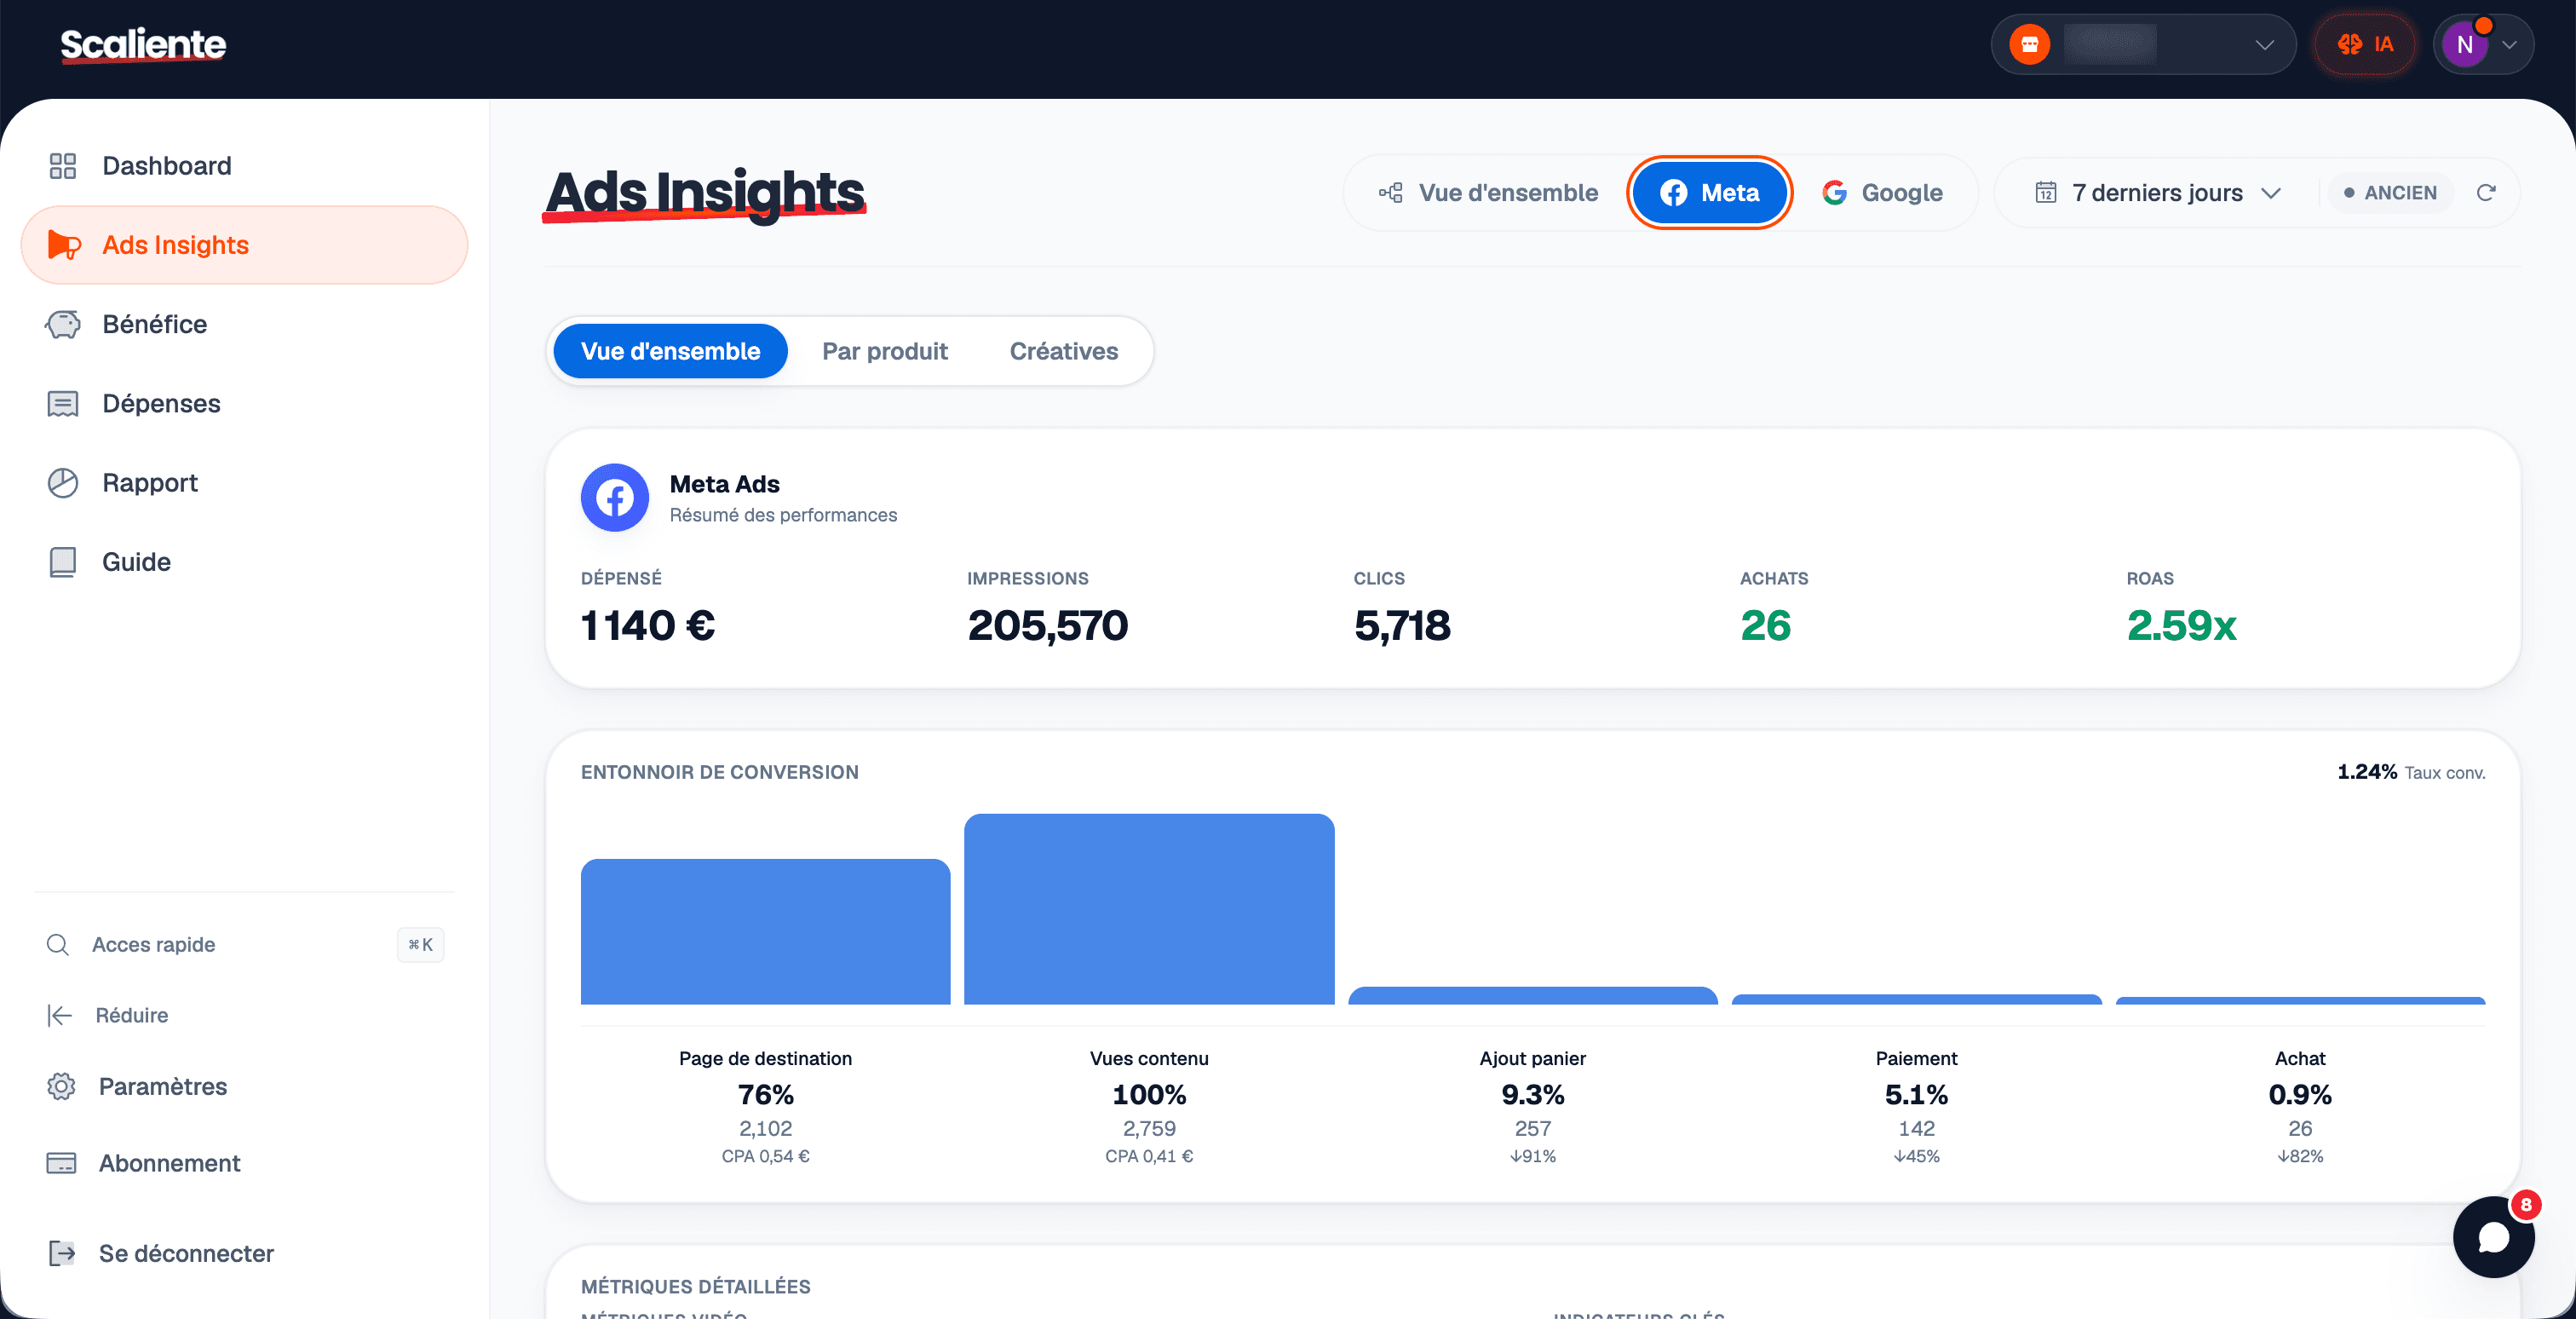The image size is (2576, 1319).
Task: Open the 7 derniers jours date dropdown
Action: tap(2158, 193)
